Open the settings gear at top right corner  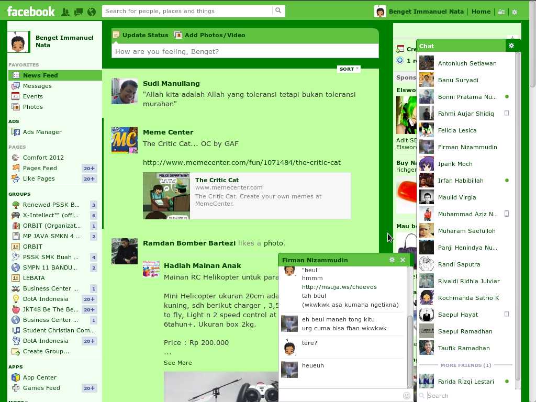(514, 11)
